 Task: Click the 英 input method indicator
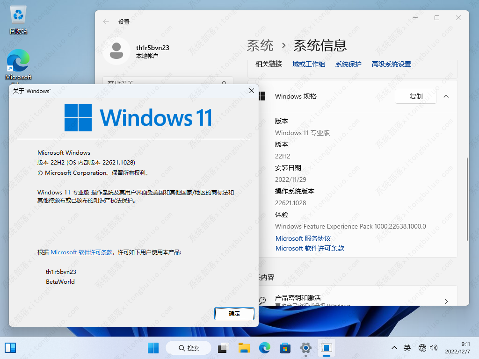coord(407,348)
